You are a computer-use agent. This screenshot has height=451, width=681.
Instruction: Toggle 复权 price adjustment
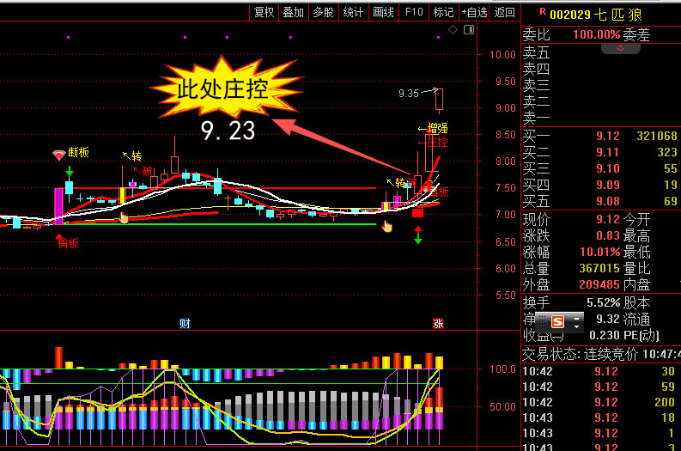[x=264, y=12]
